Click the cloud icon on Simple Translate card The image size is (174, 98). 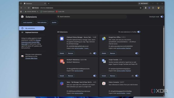coord(132,76)
